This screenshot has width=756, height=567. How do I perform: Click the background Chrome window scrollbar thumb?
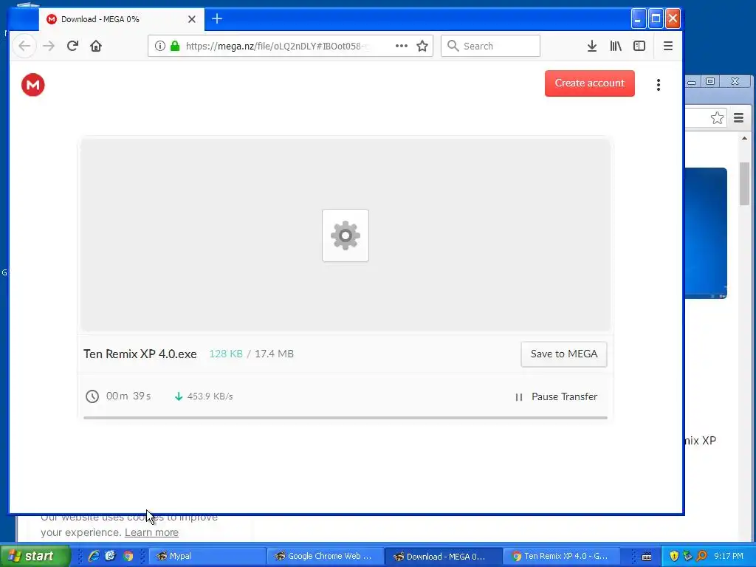coord(744,183)
